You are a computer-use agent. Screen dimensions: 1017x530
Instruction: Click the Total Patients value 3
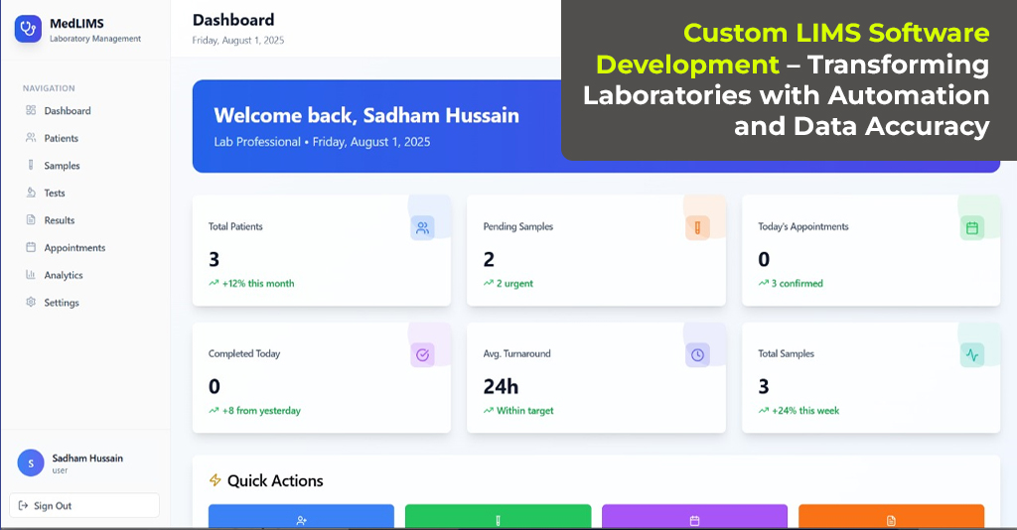coord(215,259)
